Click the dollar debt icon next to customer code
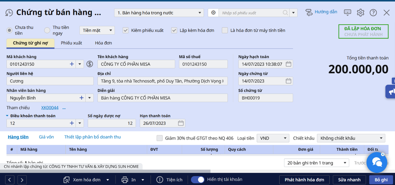 (90, 64)
